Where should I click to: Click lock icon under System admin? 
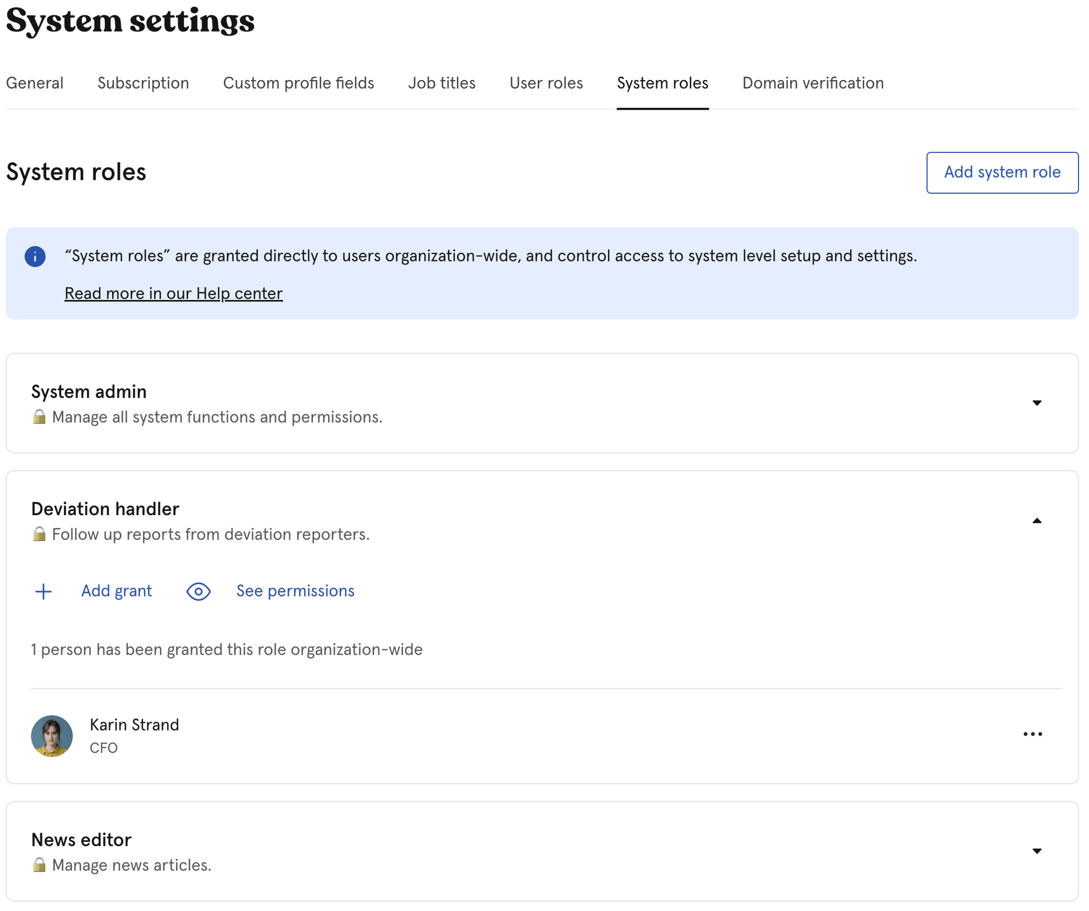point(39,418)
